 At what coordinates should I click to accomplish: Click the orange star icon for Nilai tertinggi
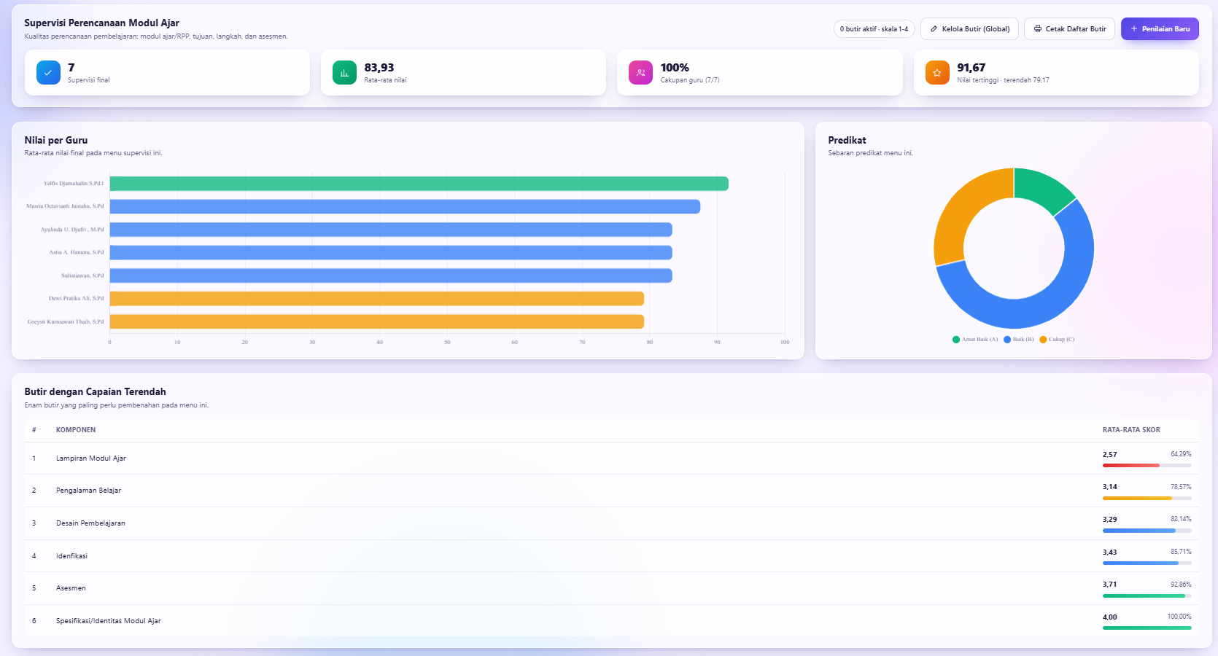point(937,73)
